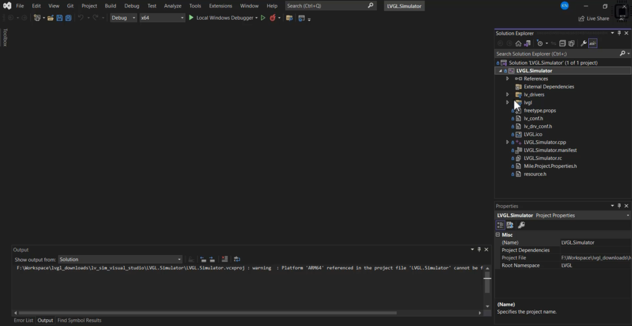This screenshot has height=326, width=632.
Task: Click Go to Previous Message icon in Output
Action: (x=203, y=259)
